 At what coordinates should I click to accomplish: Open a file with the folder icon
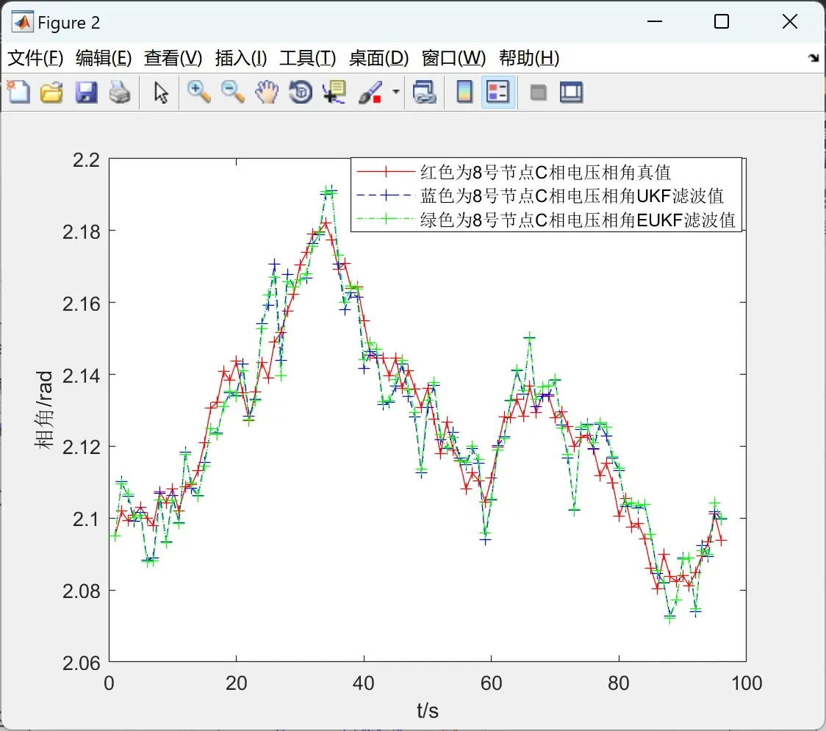(51, 92)
